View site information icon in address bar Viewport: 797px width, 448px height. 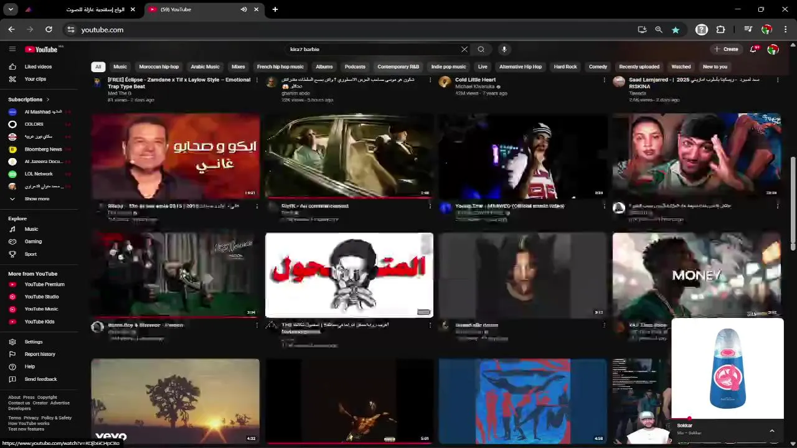(71, 29)
